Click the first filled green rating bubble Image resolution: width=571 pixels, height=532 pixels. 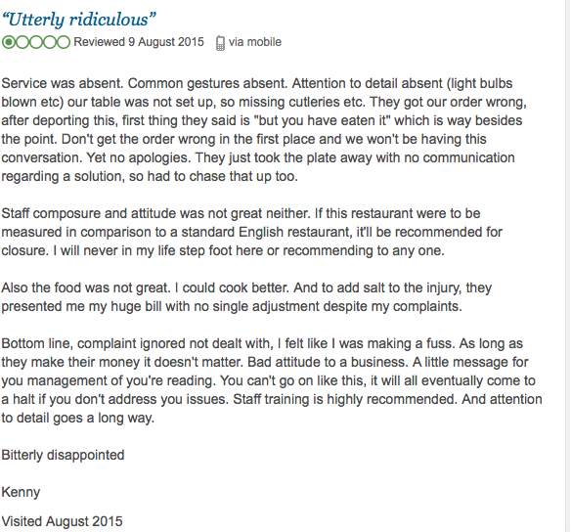click(x=9, y=42)
